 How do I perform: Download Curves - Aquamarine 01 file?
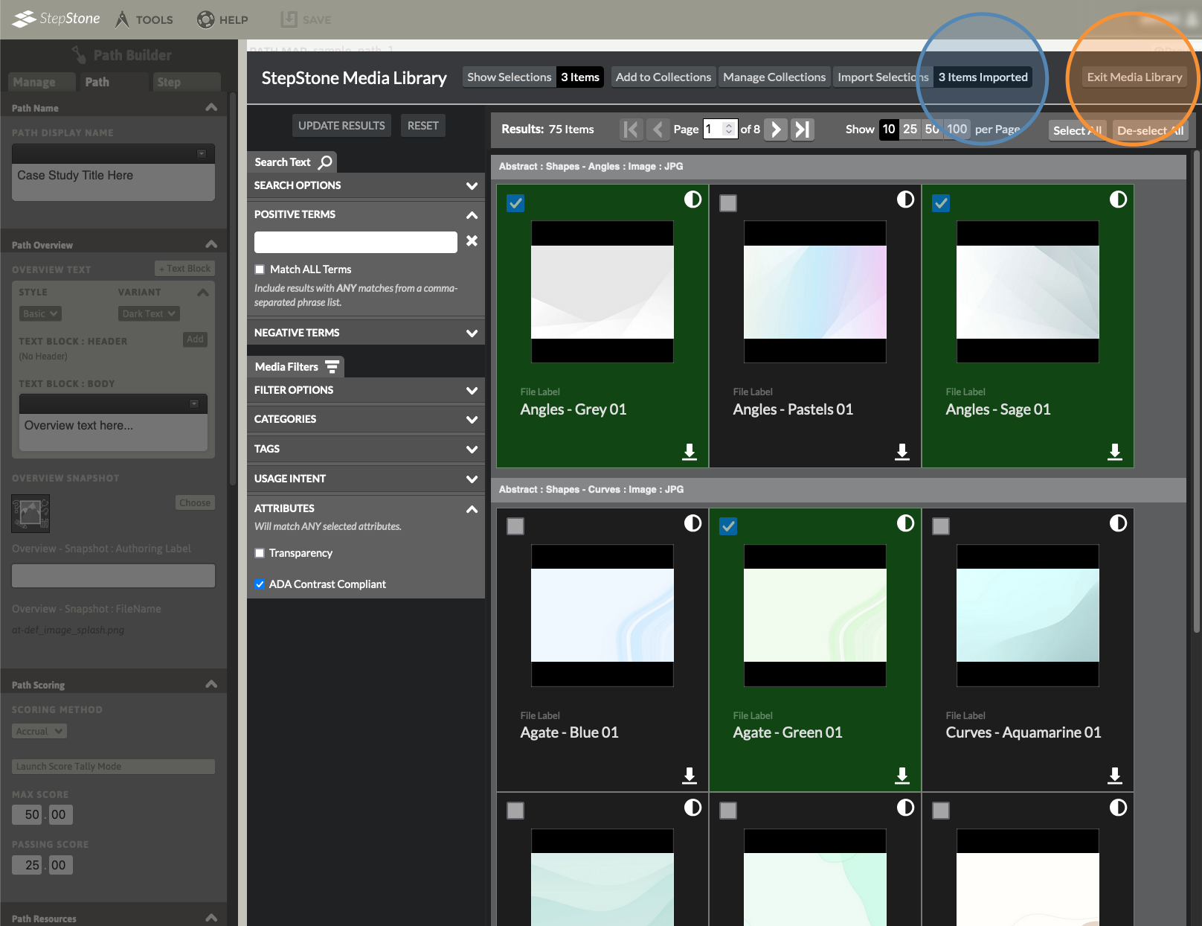click(1115, 776)
